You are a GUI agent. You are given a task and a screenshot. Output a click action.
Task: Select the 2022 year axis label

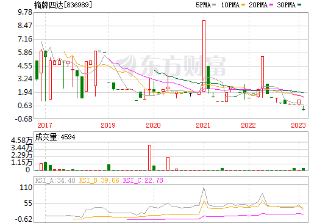point(248,125)
